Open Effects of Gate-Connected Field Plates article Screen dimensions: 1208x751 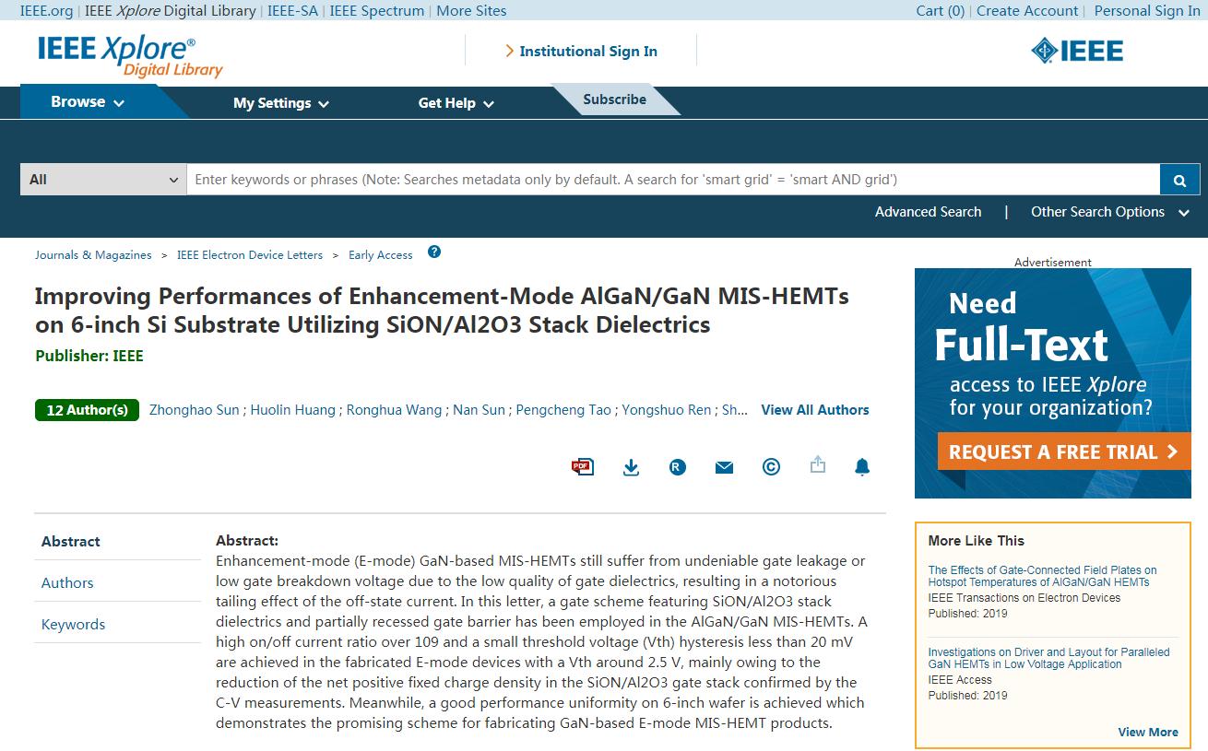(1042, 576)
